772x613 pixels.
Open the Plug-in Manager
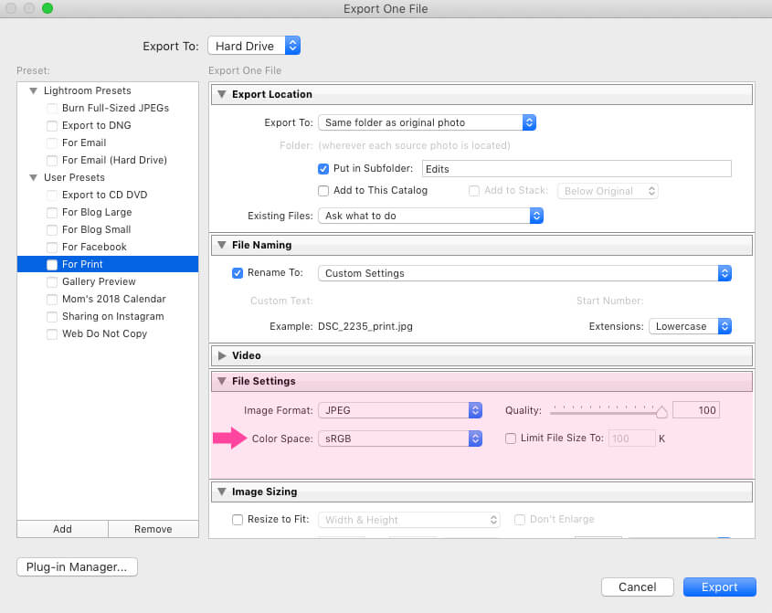click(x=77, y=566)
